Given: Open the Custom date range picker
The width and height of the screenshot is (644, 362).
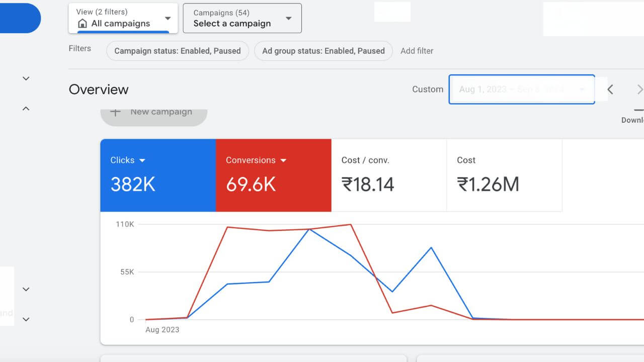Looking at the screenshot, I should [x=521, y=89].
